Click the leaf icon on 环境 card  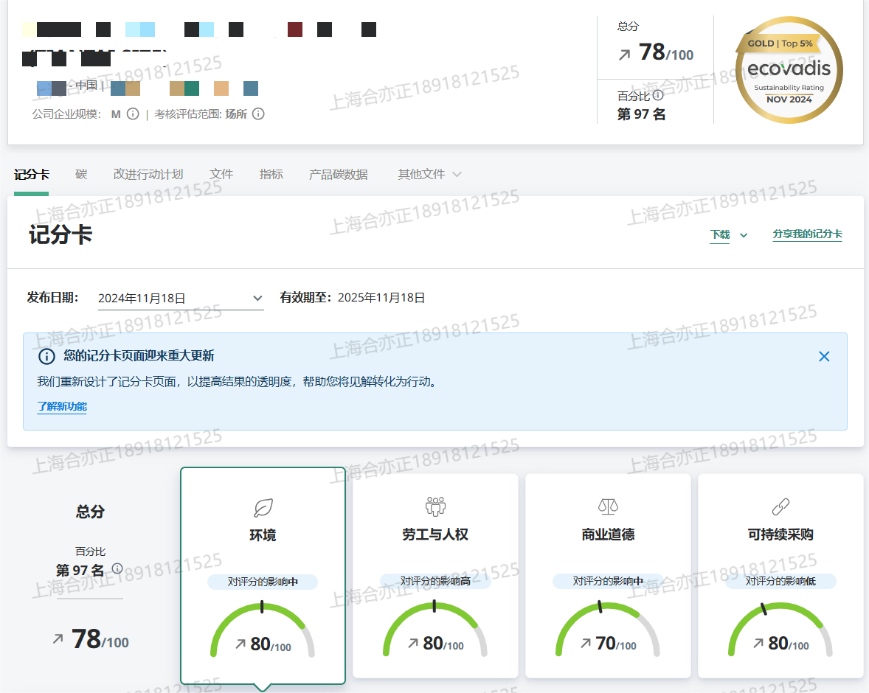pos(263,507)
